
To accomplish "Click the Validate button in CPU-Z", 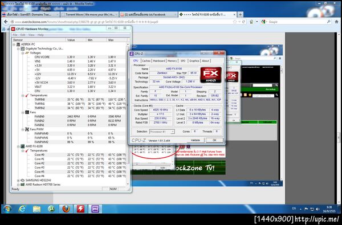I will pos(195,140).
